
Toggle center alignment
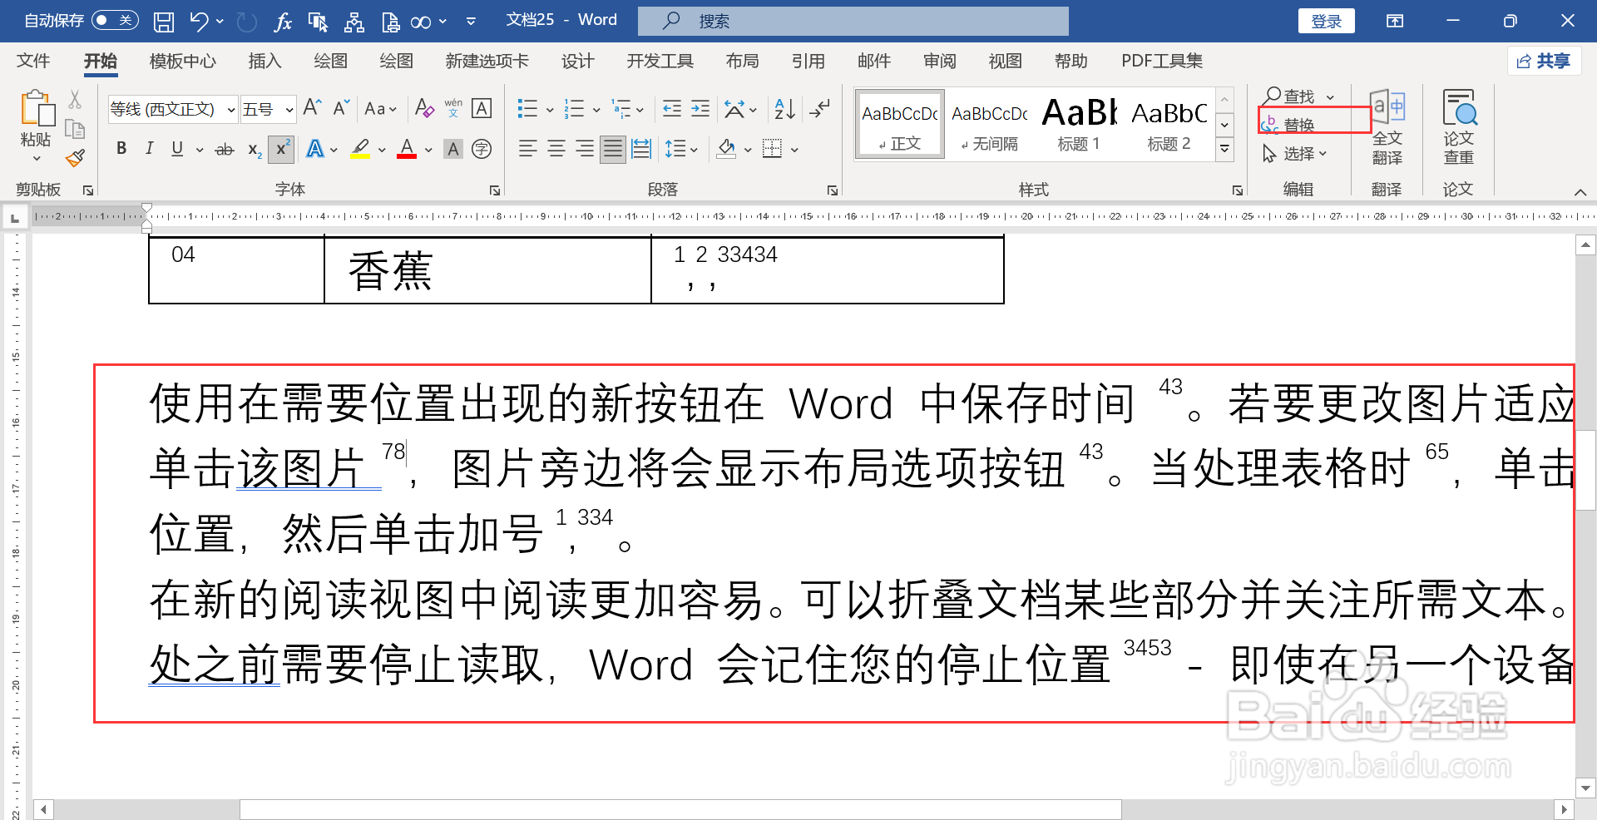click(556, 149)
